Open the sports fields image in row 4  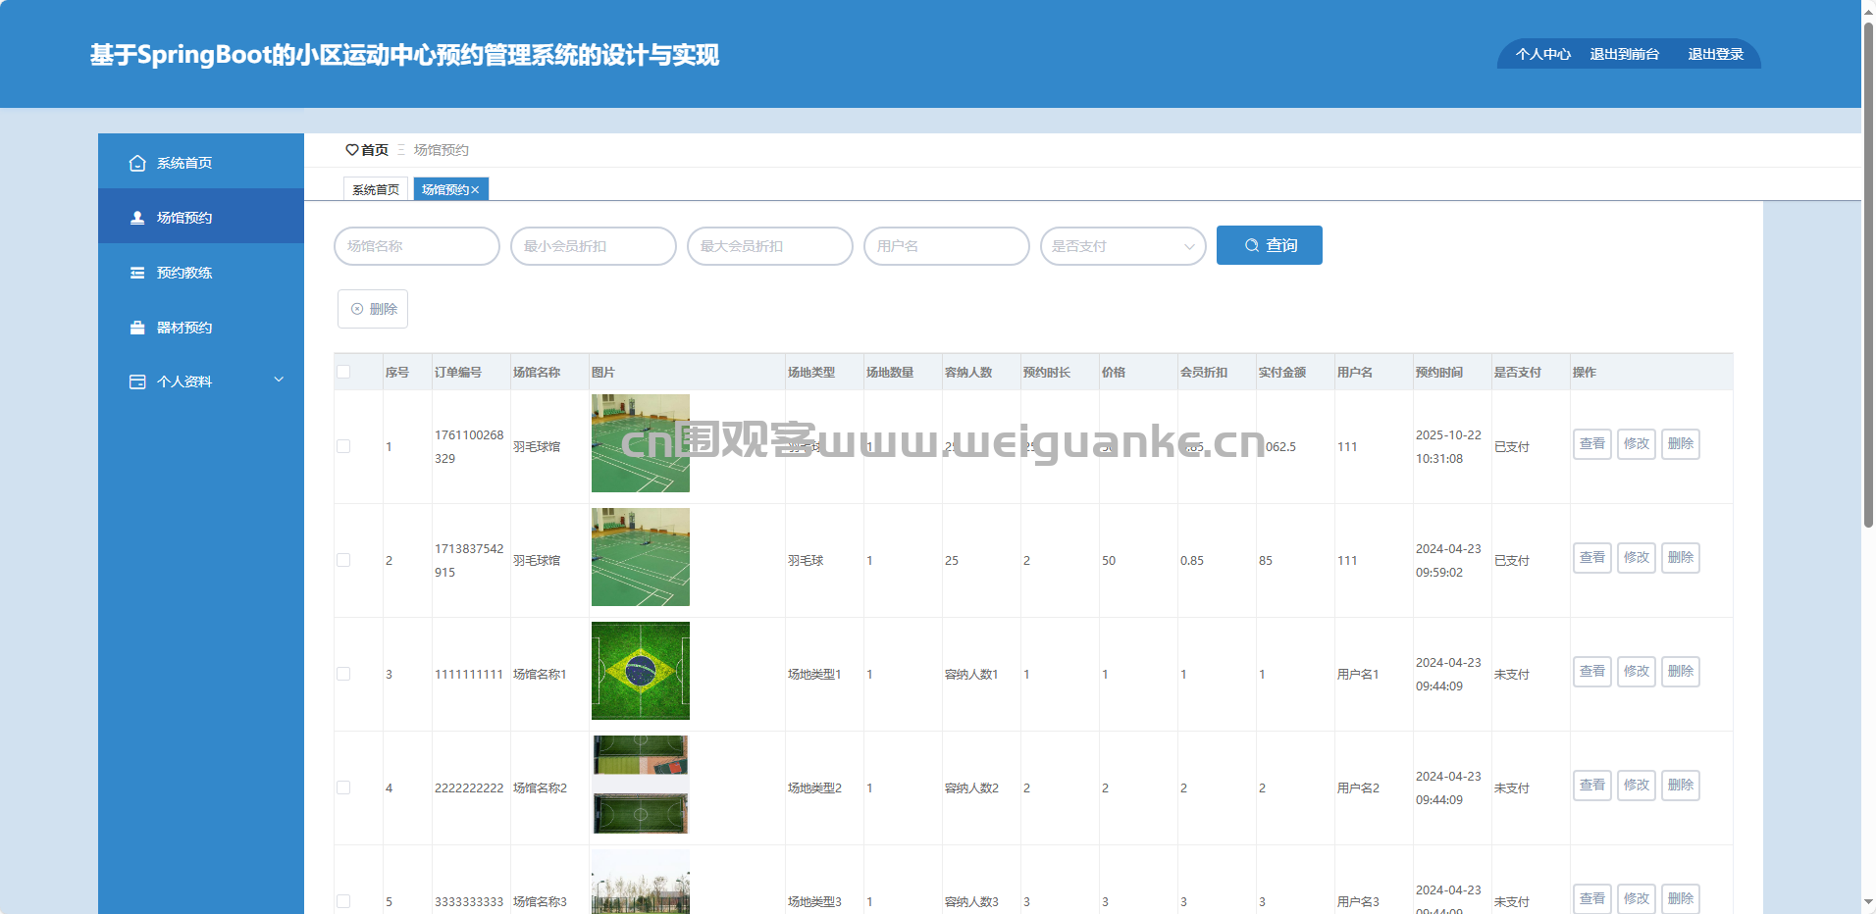pos(641,785)
